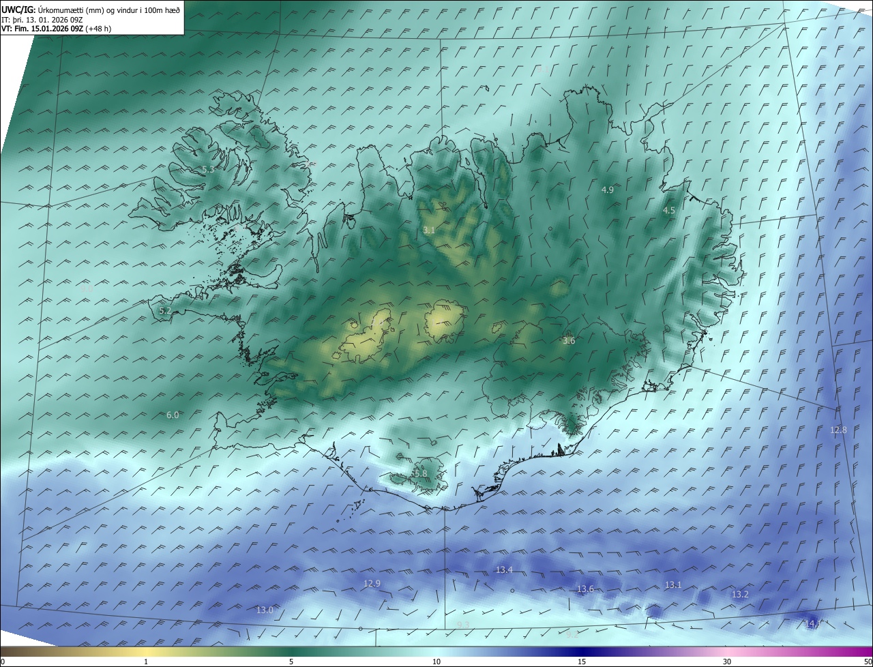Click the '50' tick on the color legend
Image resolution: width=873 pixels, height=667 pixels.
tap(868, 662)
